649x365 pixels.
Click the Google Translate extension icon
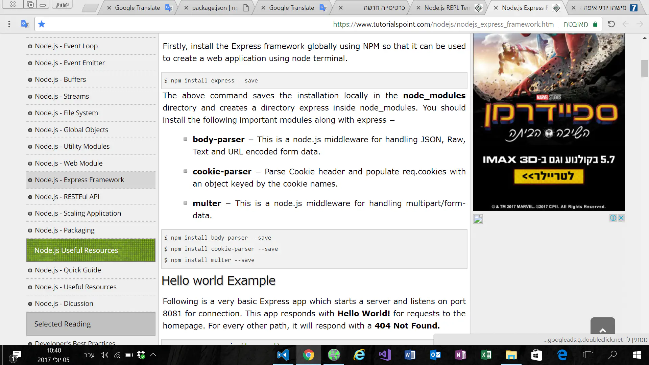pyautogui.click(x=25, y=24)
